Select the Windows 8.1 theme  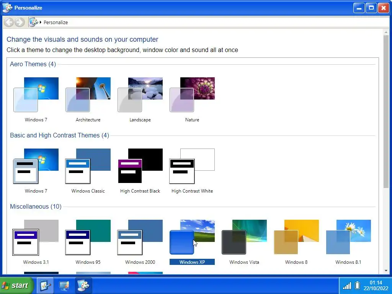tap(348, 242)
